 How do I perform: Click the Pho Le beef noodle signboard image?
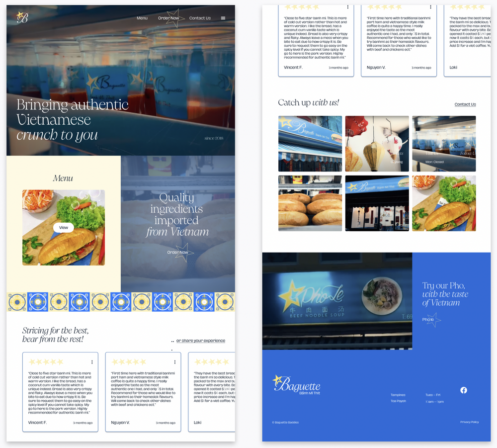tap(337, 301)
